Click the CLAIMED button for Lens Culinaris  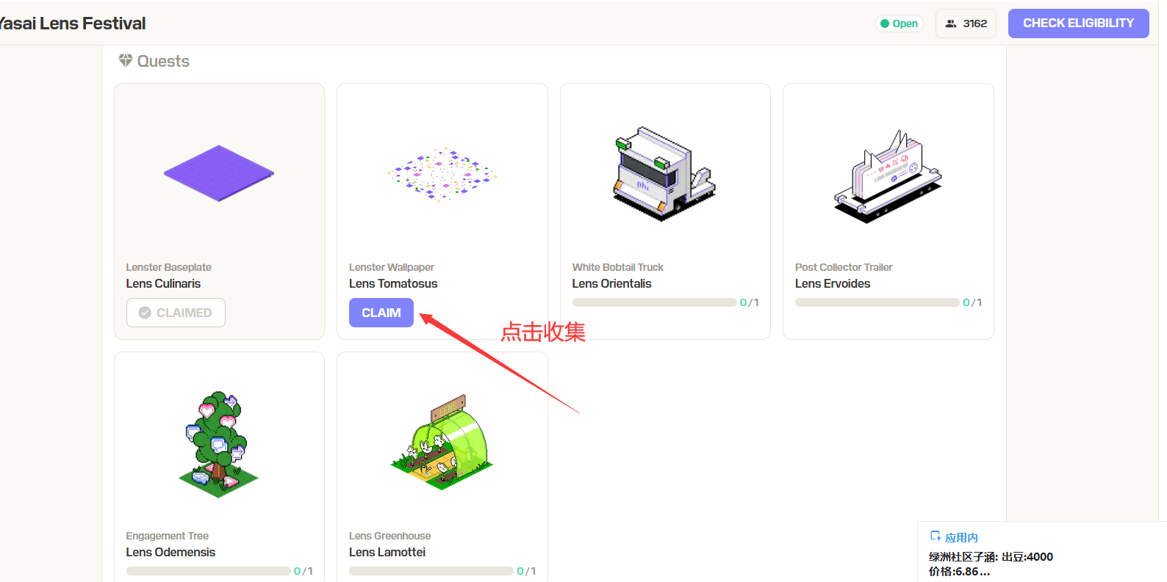[x=176, y=313]
